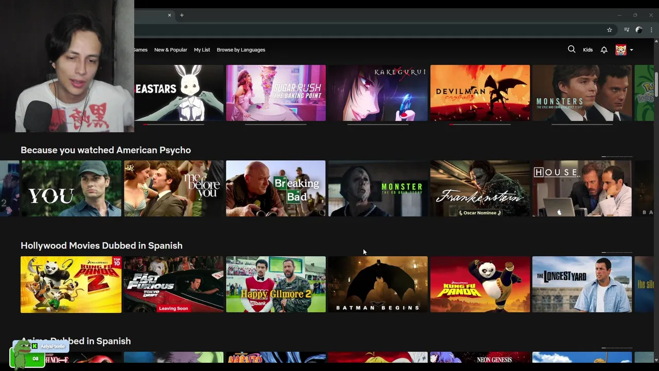Switch to Kids profile
659x371 pixels.
pos(588,50)
